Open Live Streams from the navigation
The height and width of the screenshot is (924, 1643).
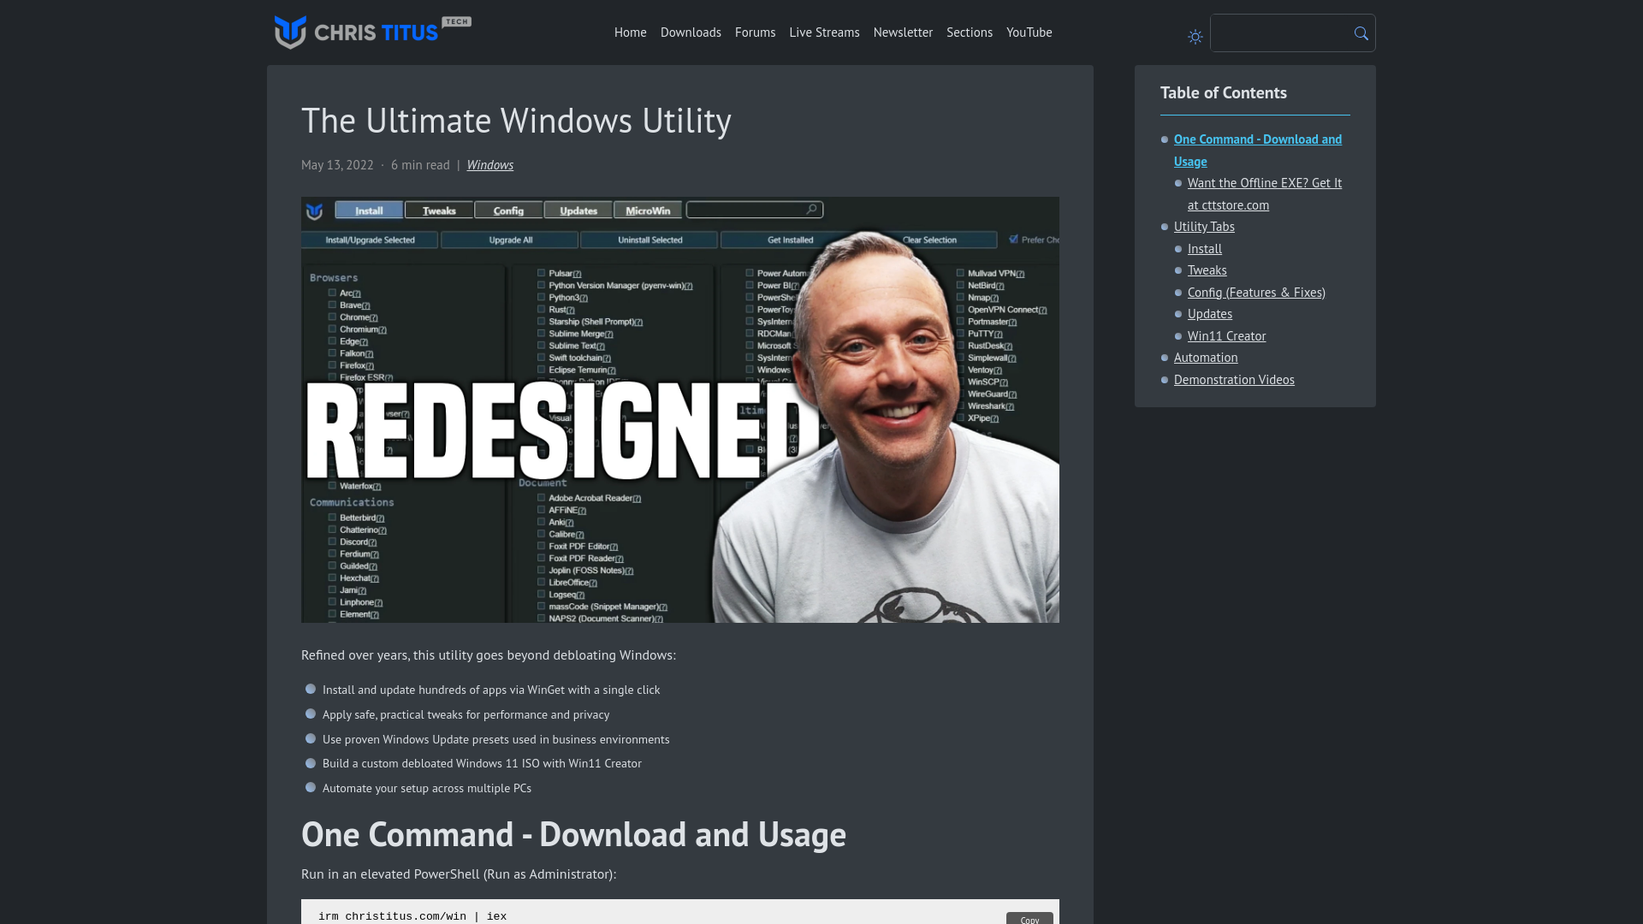[x=824, y=33]
